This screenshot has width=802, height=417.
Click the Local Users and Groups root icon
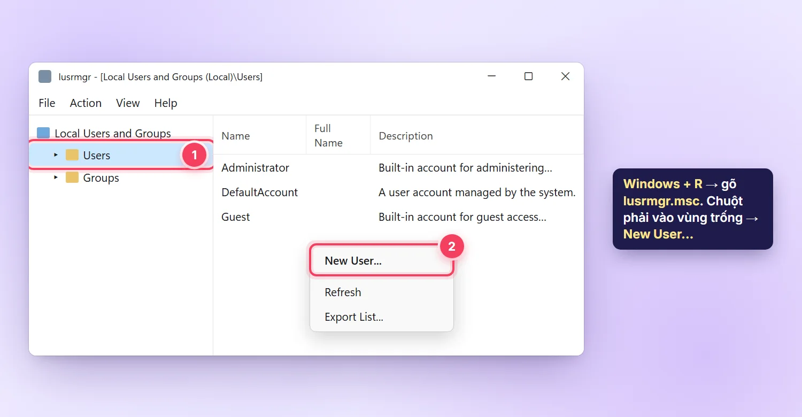tap(43, 133)
